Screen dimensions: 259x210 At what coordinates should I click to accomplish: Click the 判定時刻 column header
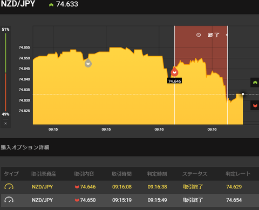pos(157,174)
